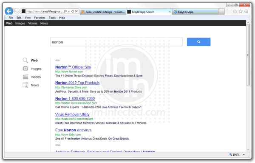Select the Easylifeapp Search tab
This screenshot has width=255, height=163.
149,12
